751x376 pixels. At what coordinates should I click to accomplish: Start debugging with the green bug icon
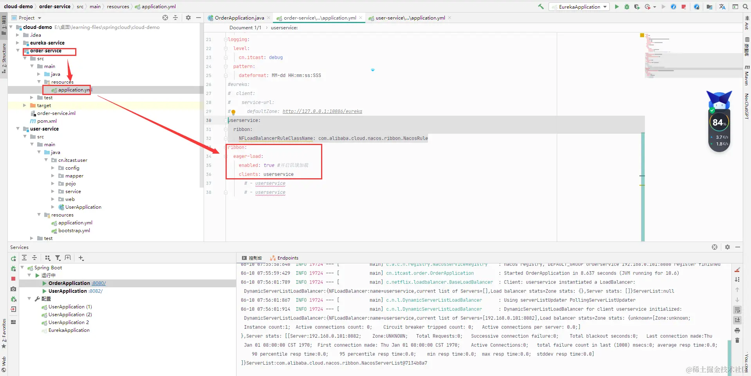point(627,7)
